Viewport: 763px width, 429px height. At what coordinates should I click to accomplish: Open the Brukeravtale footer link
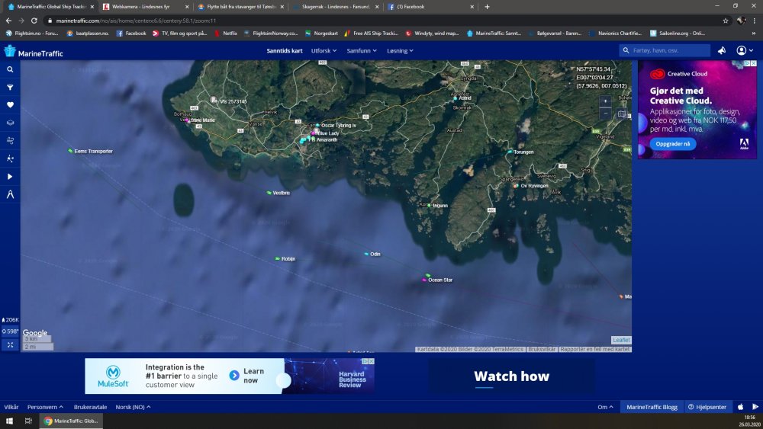(x=91, y=407)
